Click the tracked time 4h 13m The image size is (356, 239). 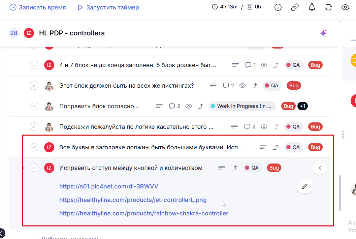pos(225,7)
